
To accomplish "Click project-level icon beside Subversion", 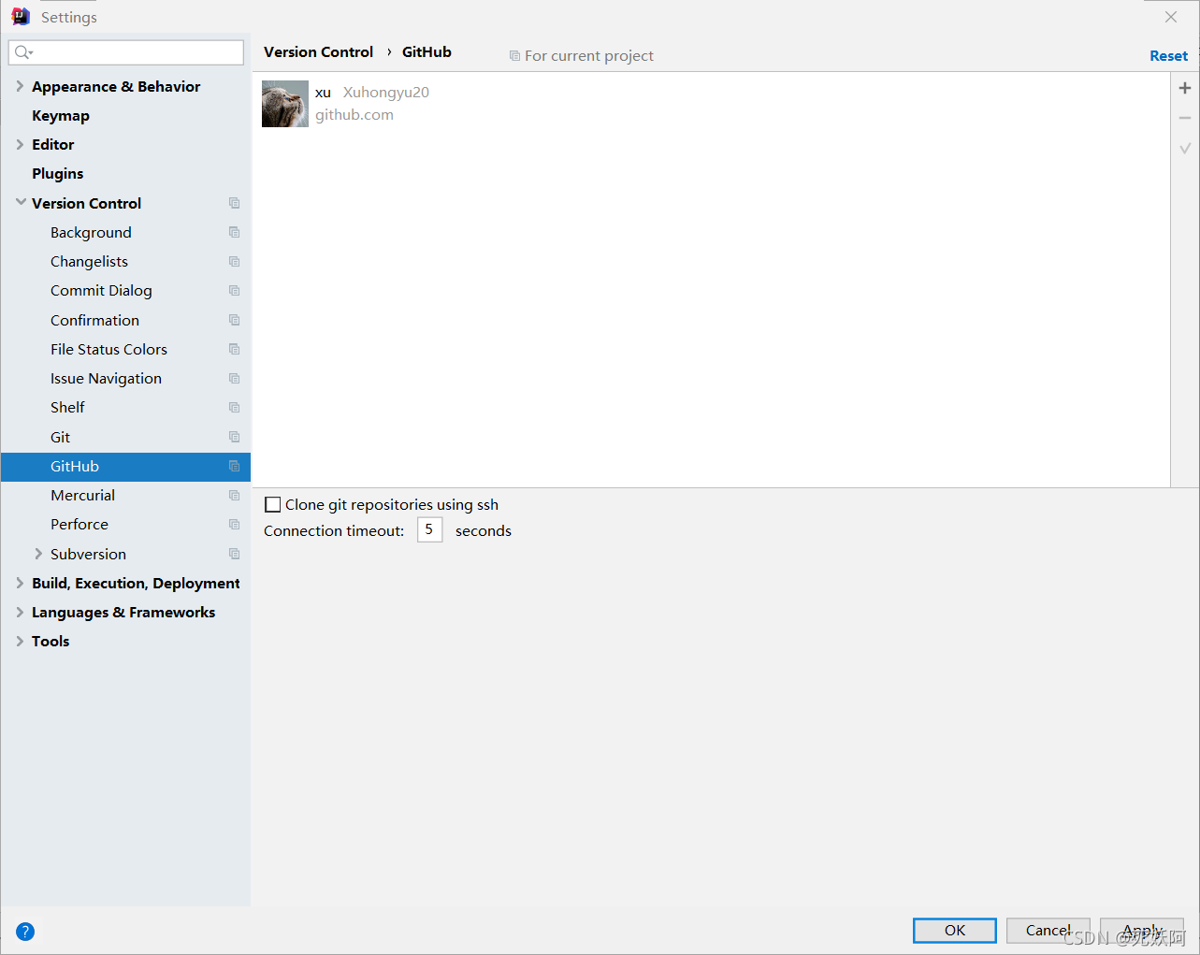I will (x=234, y=554).
